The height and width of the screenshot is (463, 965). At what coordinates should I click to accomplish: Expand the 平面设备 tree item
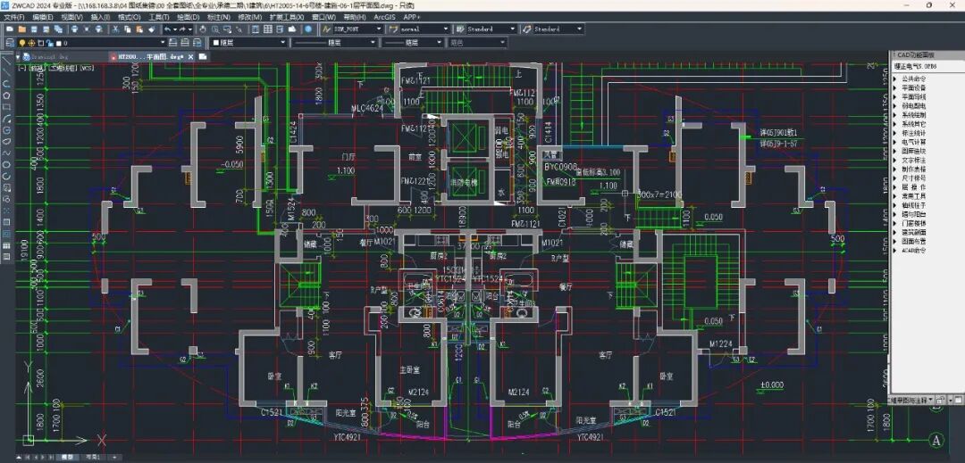tap(896, 88)
